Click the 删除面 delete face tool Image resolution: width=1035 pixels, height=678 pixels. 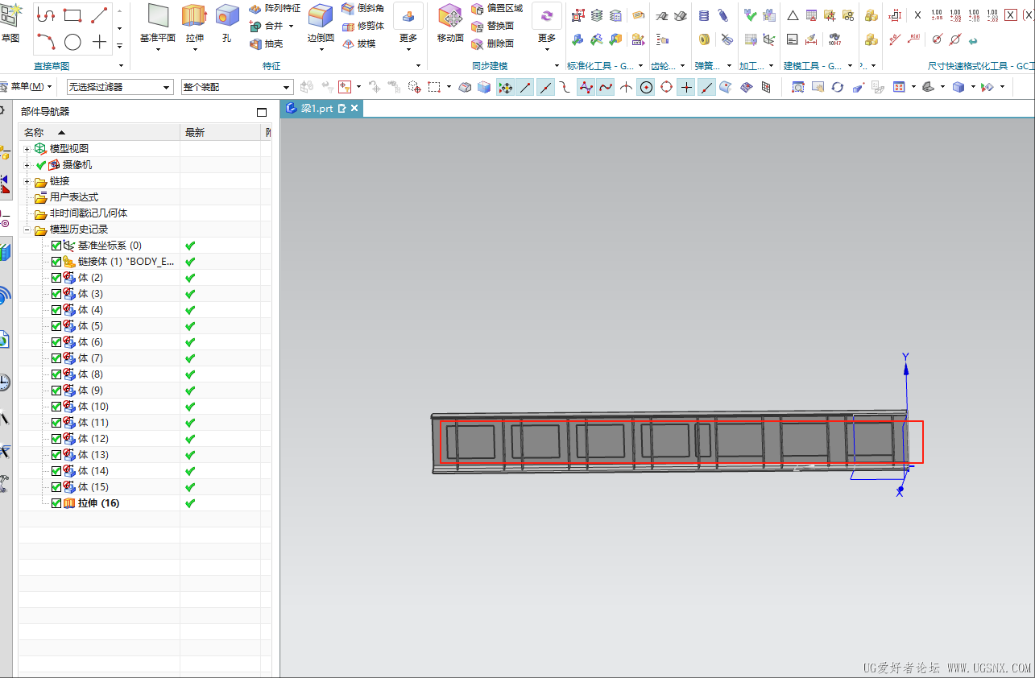(493, 43)
